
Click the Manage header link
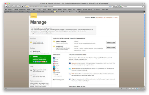coord(93,18)
